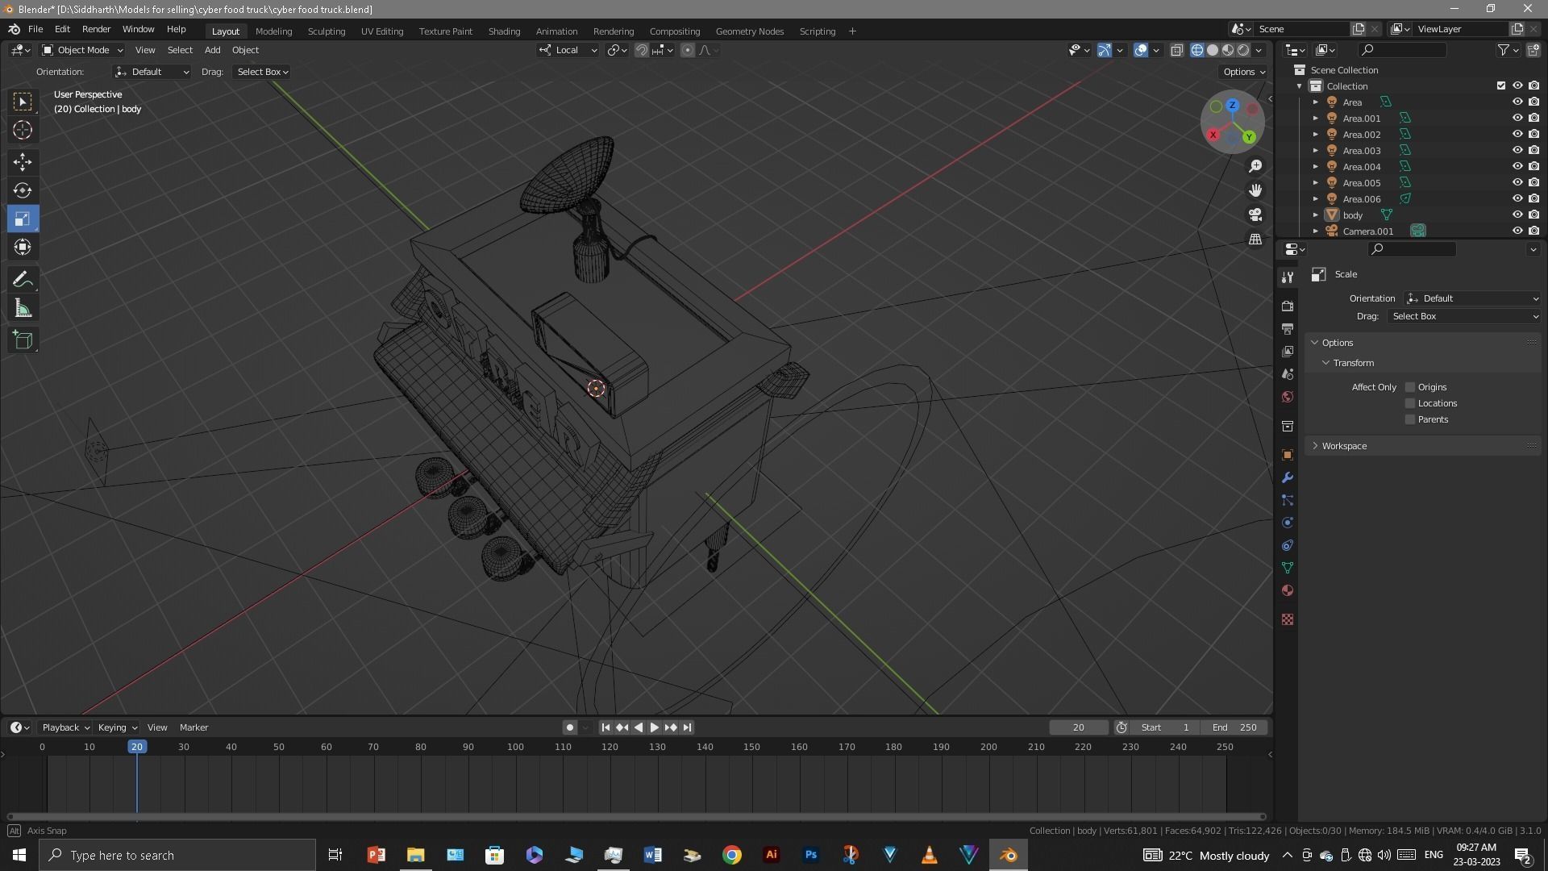Click the viewport zoom magnifier icon
The height and width of the screenshot is (871, 1548).
click(1255, 166)
